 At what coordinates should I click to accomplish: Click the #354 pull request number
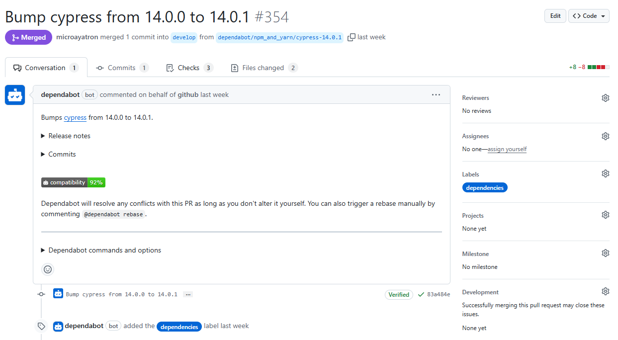tap(271, 17)
